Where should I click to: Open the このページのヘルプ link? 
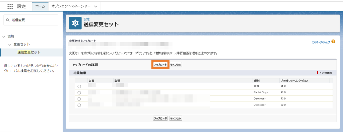coord(321,43)
